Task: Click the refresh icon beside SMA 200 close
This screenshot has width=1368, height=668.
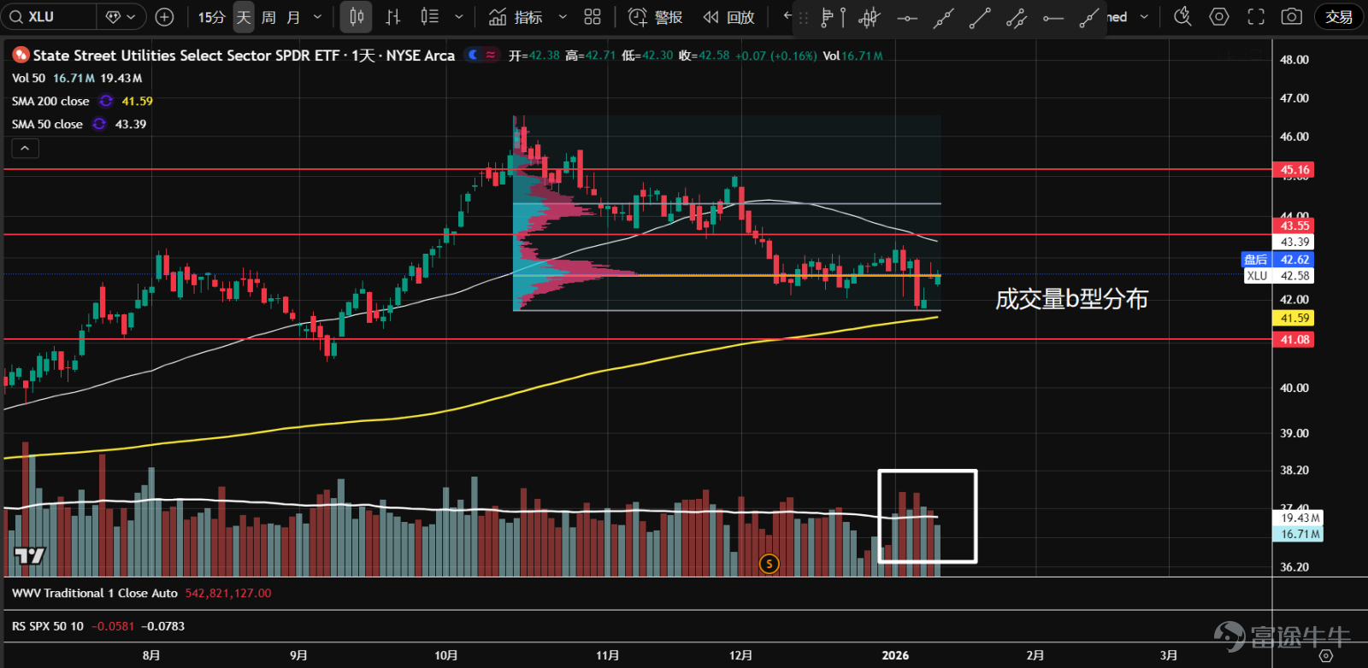Action: (x=106, y=101)
